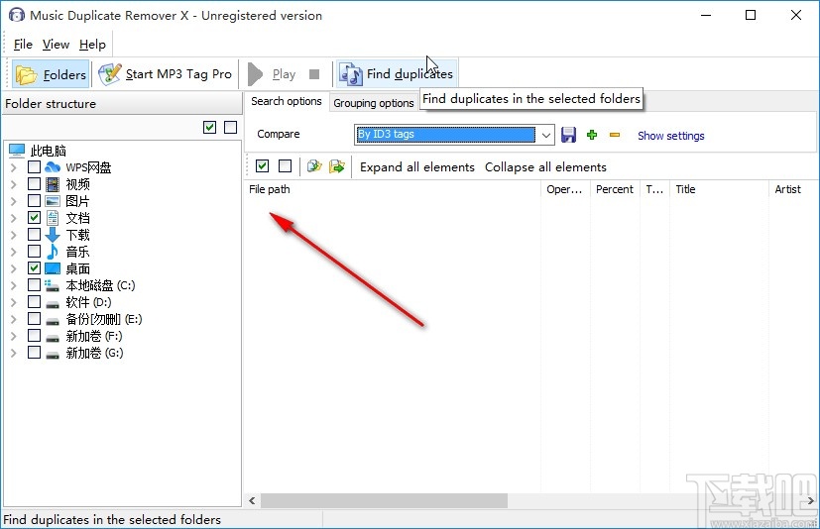This screenshot has width=820, height=529.
Task: Expand the 音乐 tree node
Action: [x=14, y=252]
